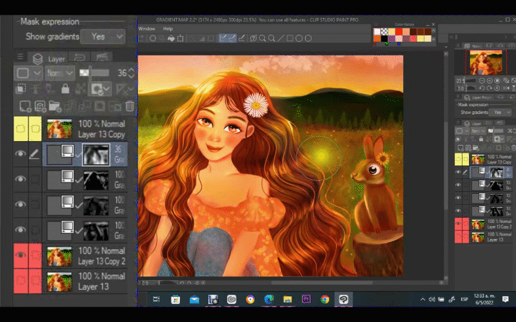516x322 pixels.
Task: Open the Show gradients dropdown
Action: click(104, 37)
